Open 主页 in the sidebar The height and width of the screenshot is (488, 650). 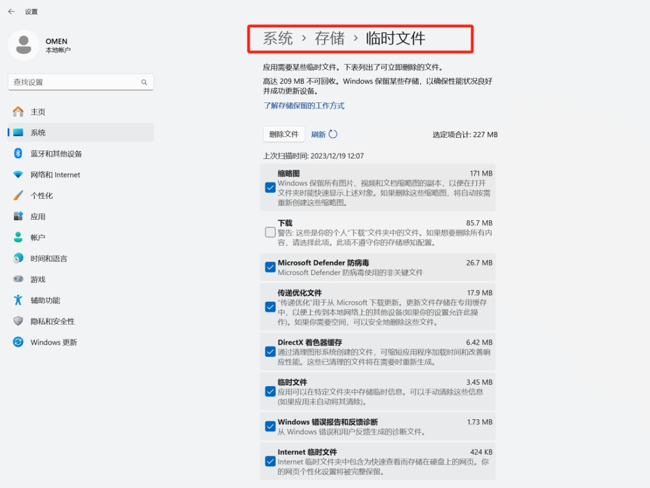coord(81,111)
